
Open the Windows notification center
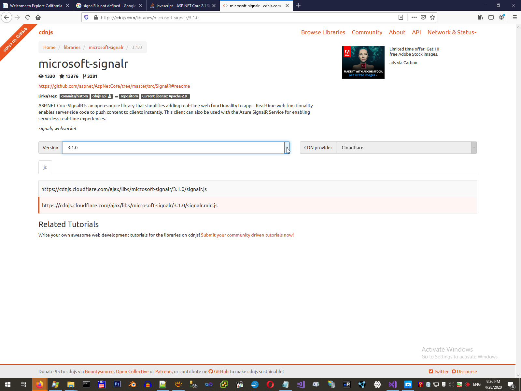click(511, 384)
